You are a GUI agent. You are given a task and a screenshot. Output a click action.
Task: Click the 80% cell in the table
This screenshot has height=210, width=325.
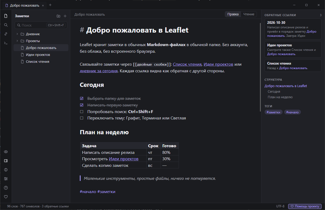[x=170, y=153]
